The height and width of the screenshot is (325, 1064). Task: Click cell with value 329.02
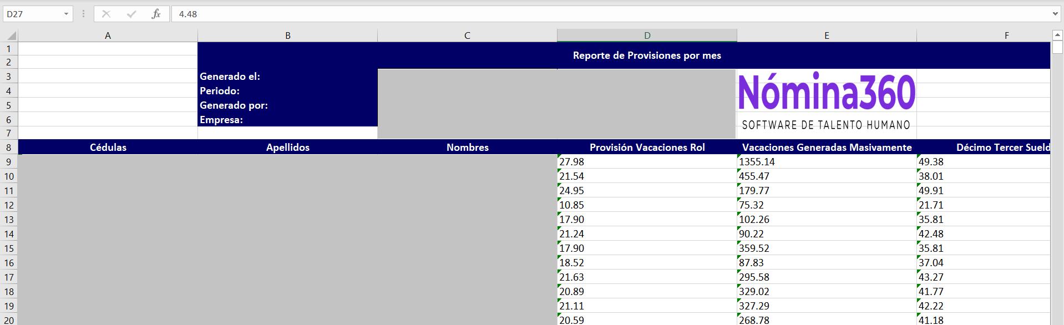[x=827, y=292]
